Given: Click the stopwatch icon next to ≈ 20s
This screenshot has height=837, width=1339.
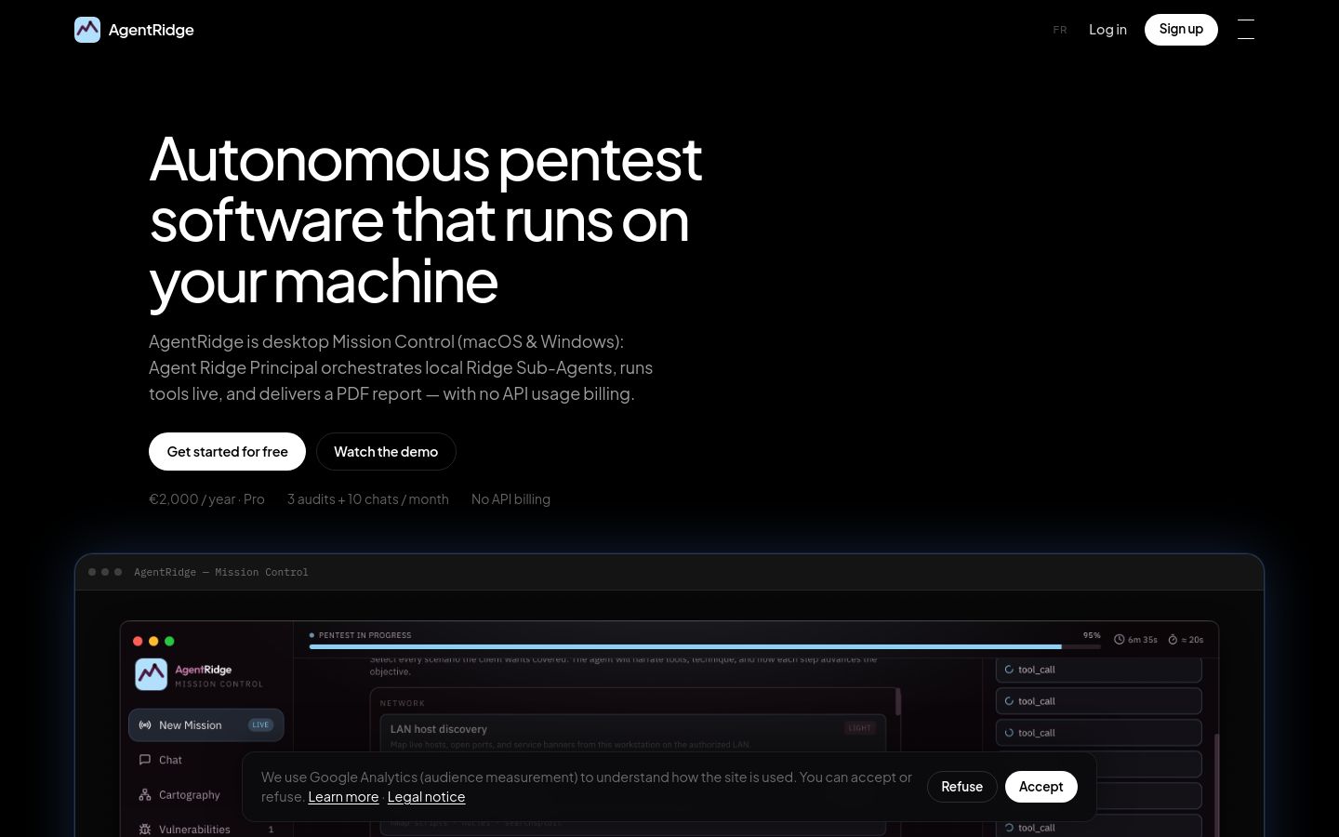Looking at the screenshot, I should 1173,639.
